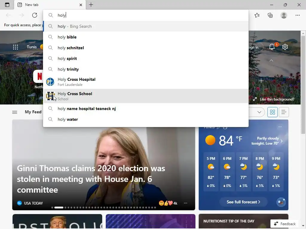This screenshot has height=229, width=306.
Task: Open the feed hamburger menu
Action: (15, 112)
